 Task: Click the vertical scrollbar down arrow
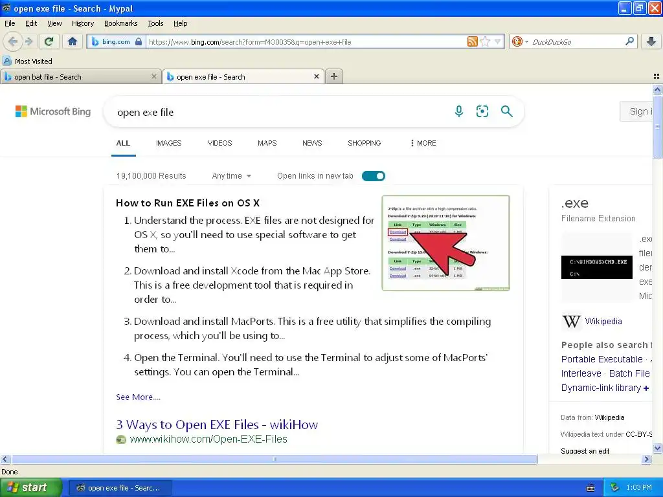657,448
